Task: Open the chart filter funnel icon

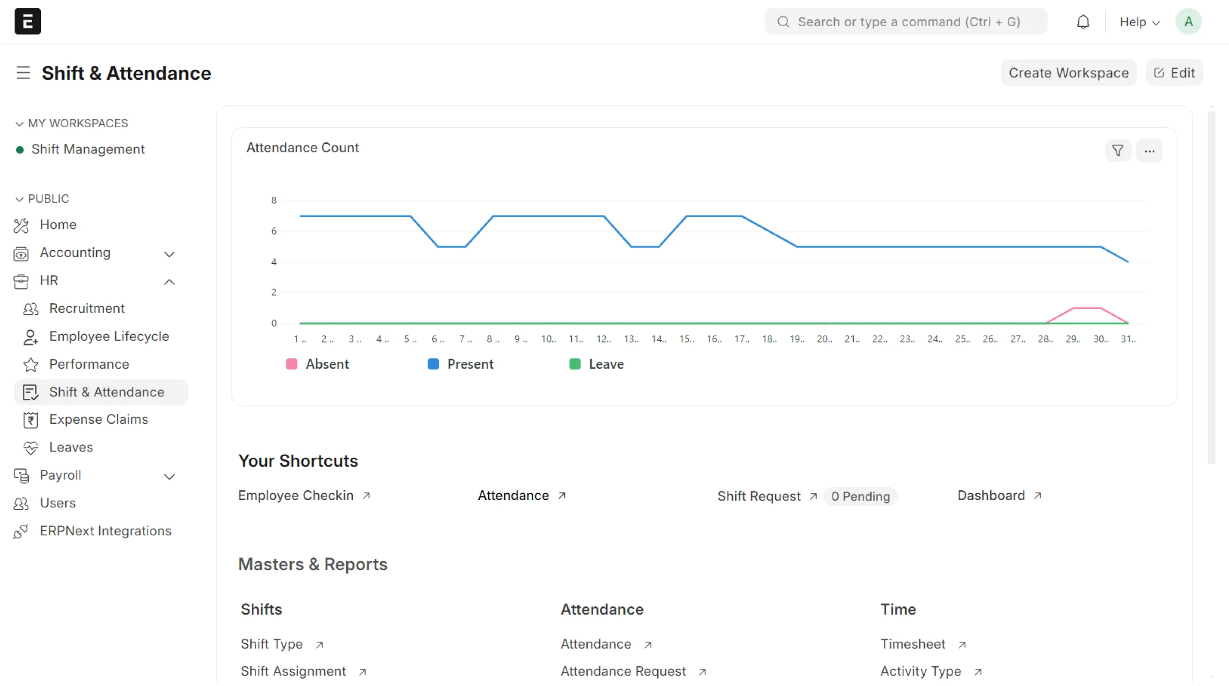Action: pyautogui.click(x=1118, y=151)
